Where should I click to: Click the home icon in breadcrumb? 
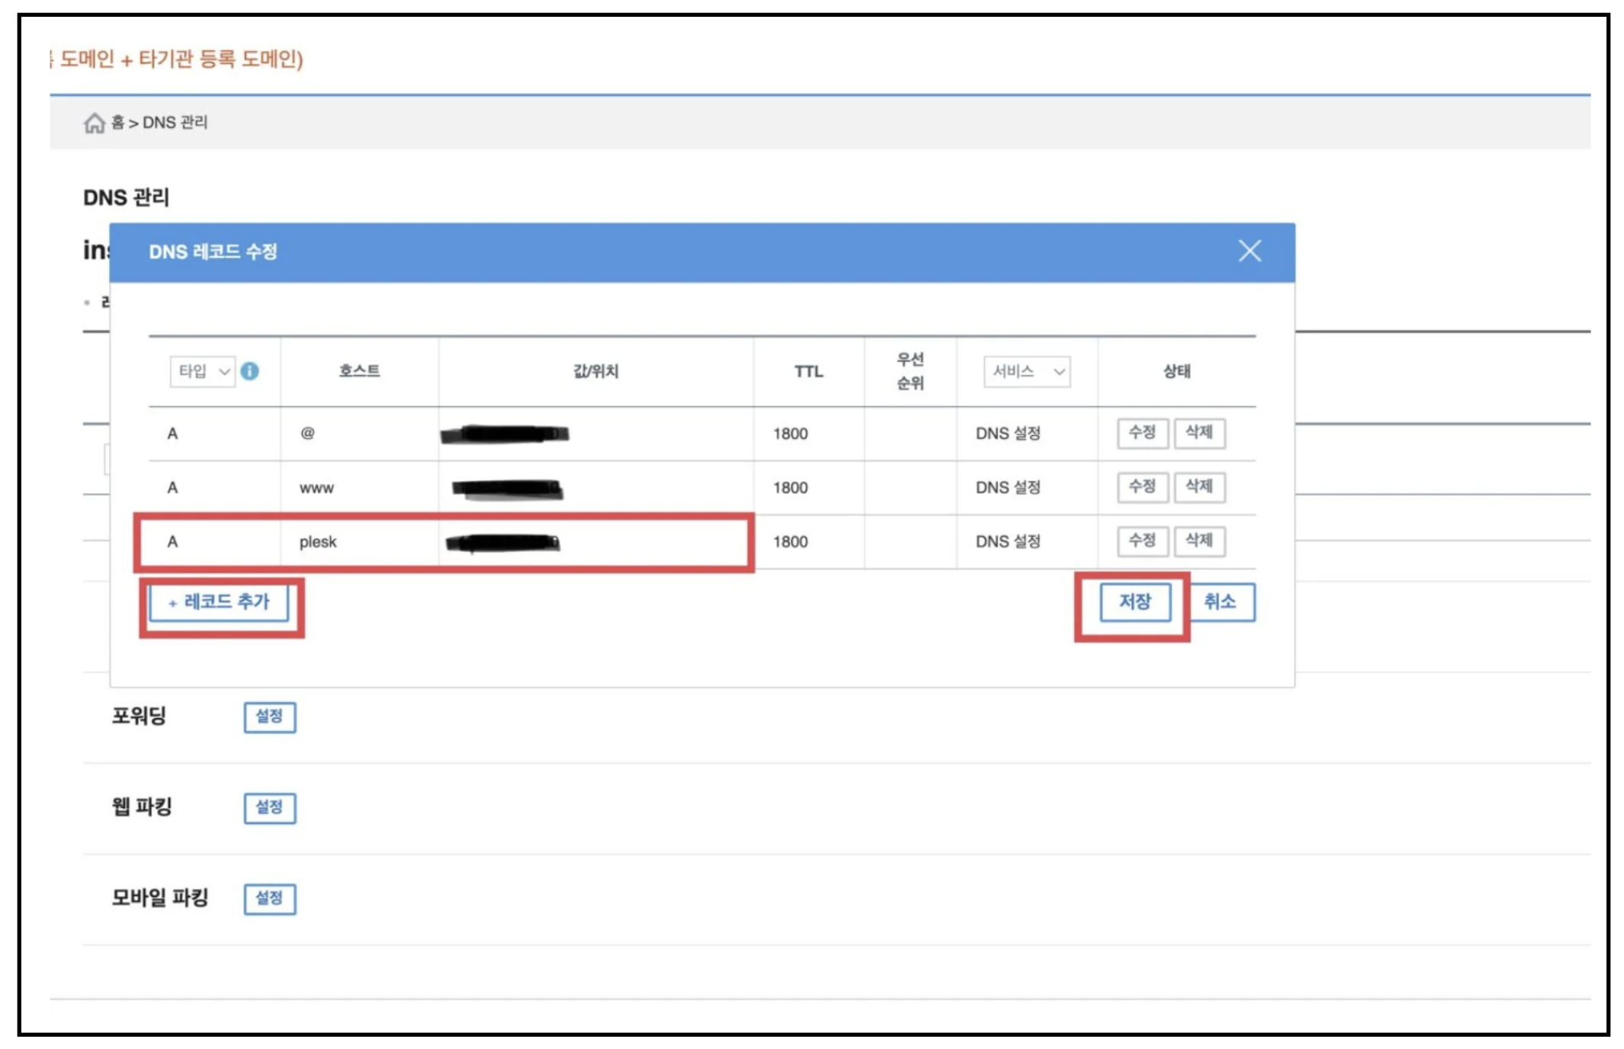94,123
